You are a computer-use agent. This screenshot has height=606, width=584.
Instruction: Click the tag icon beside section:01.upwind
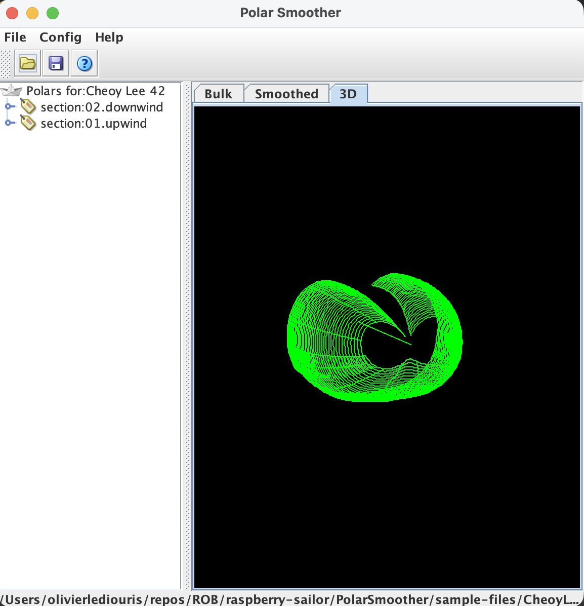(28, 123)
